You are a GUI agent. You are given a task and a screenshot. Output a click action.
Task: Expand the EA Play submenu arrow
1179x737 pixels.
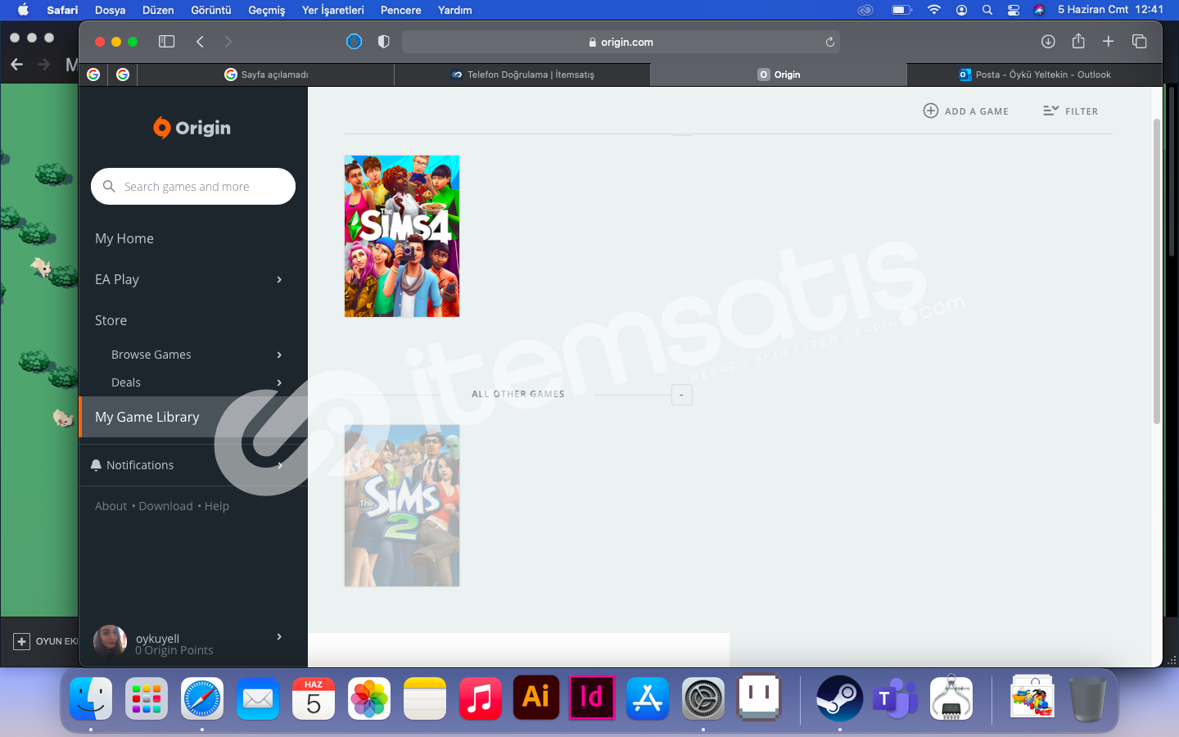pos(279,279)
